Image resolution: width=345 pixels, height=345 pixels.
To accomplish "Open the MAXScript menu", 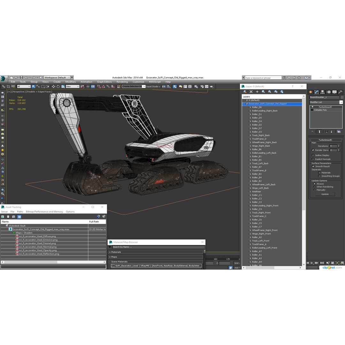I will point(155,82).
